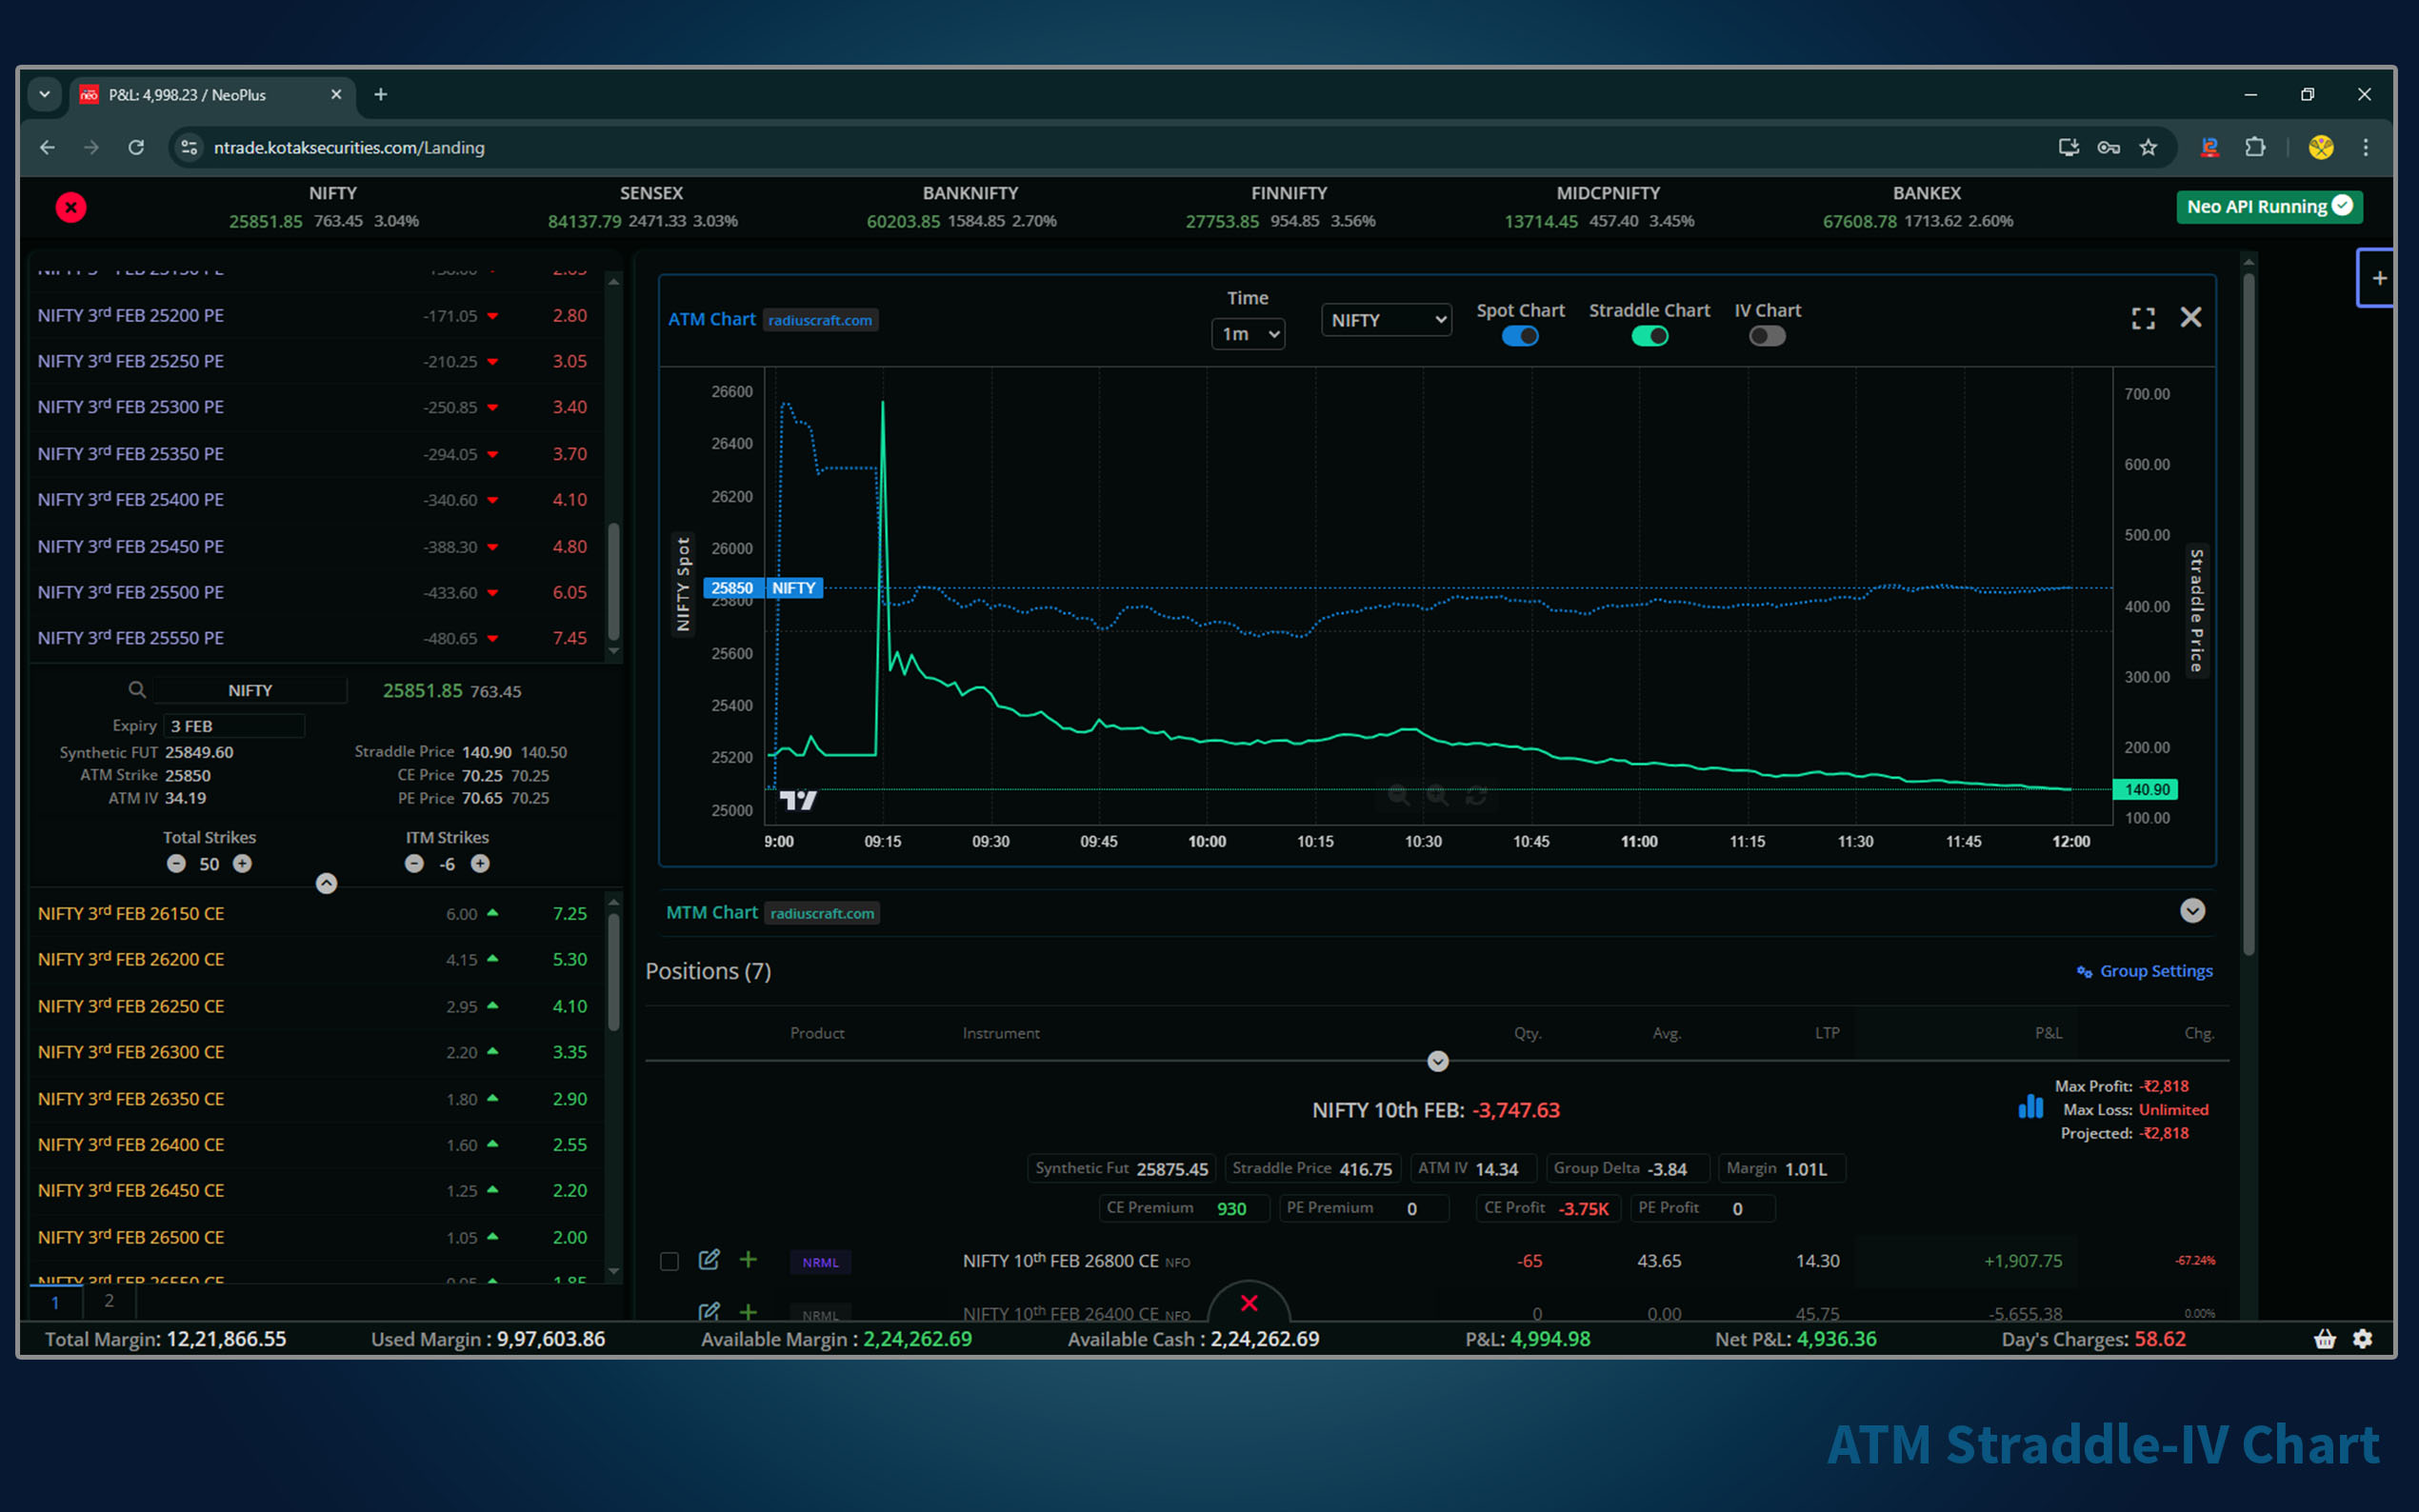Click the Expiry 3 FEB input field

(x=234, y=726)
